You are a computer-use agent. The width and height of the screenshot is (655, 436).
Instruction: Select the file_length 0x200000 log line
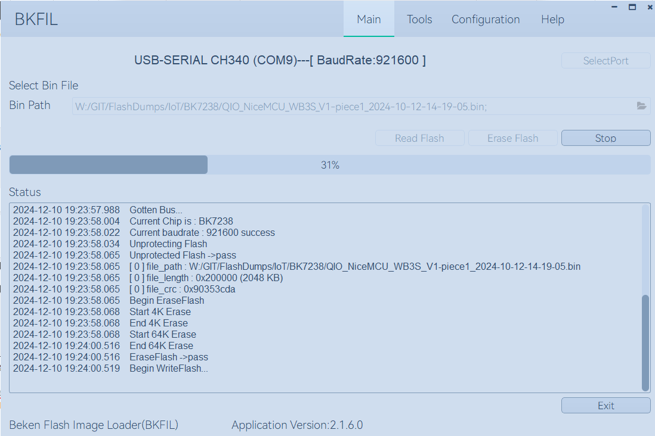tap(148, 278)
